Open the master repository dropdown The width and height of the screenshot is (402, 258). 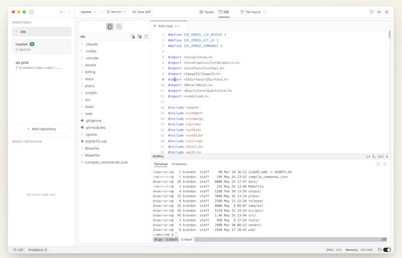pyautogui.click(x=88, y=12)
